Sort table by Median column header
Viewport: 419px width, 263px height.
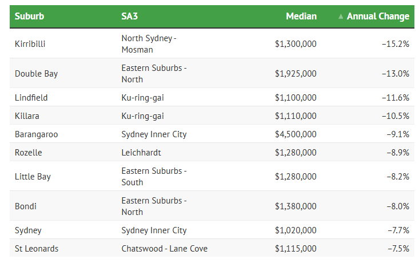coord(301,16)
